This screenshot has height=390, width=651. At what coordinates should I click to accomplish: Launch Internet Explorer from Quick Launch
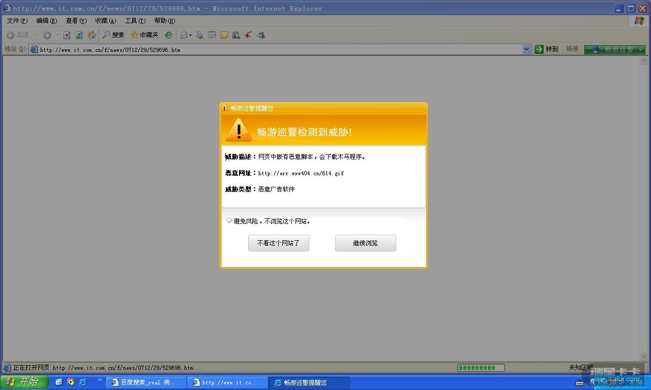pos(82,382)
